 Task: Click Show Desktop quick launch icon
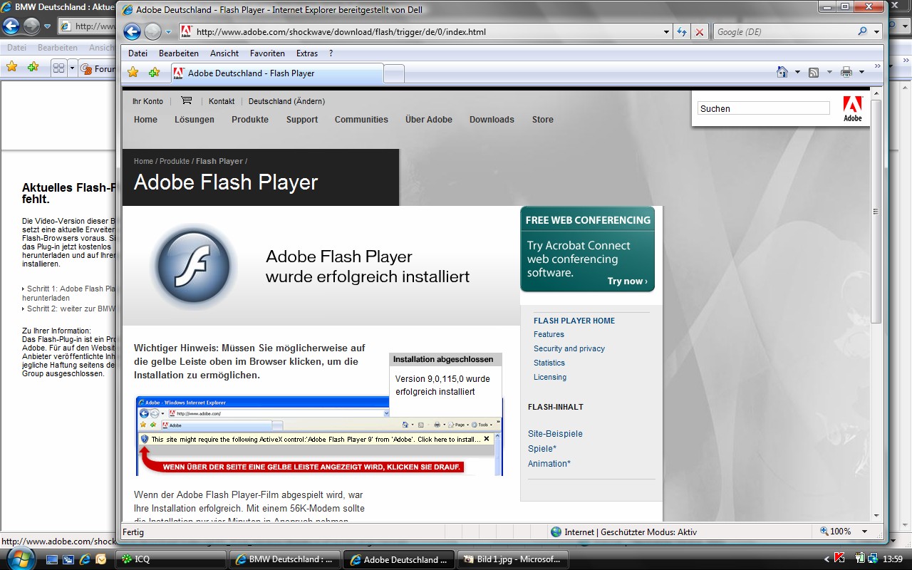tap(52, 559)
